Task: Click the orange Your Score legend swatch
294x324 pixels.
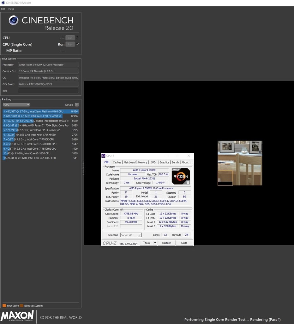Action: pyautogui.click(x=4, y=306)
